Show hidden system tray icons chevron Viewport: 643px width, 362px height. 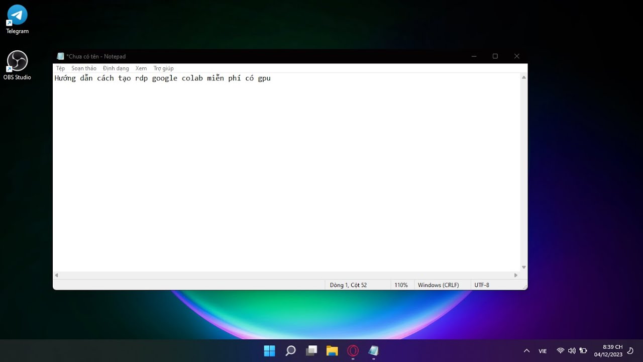(x=526, y=351)
